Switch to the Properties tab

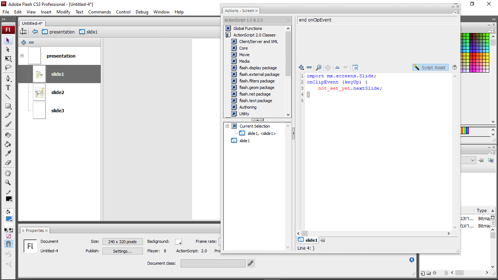click(35, 230)
